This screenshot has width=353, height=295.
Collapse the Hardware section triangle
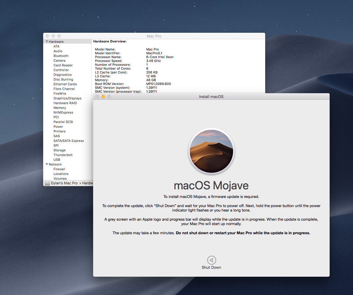47,42
